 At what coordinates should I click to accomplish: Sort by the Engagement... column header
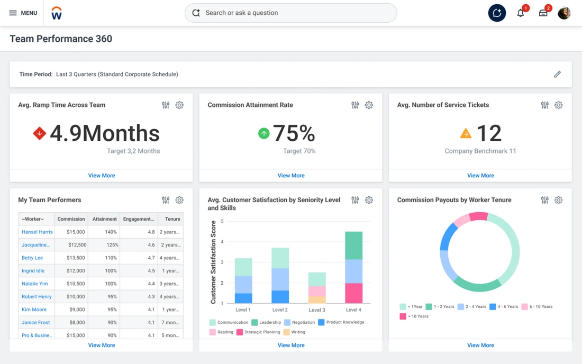pos(139,219)
